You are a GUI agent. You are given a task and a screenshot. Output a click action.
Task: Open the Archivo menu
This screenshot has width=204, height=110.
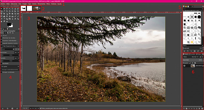click(3, 4)
